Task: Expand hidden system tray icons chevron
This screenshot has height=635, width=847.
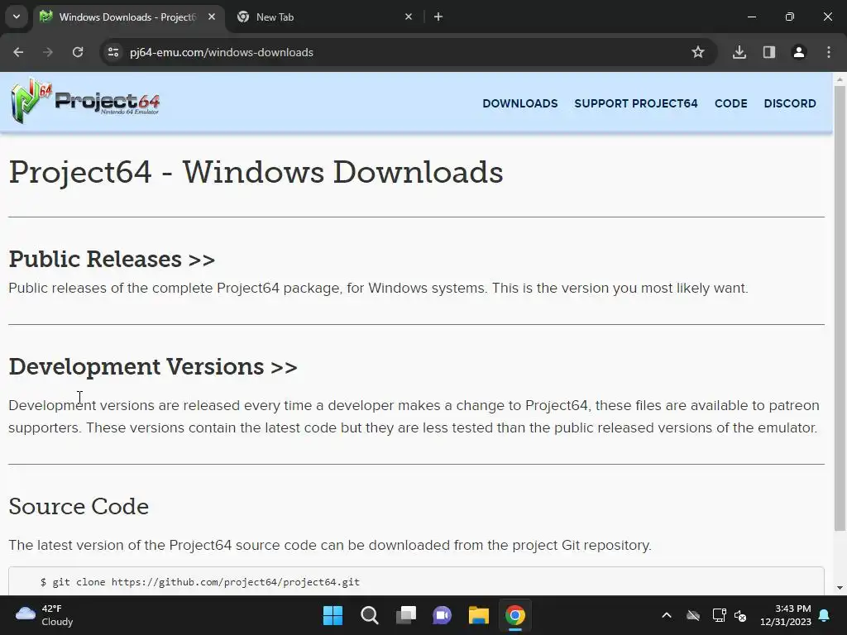Action: [x=667, y=615]
